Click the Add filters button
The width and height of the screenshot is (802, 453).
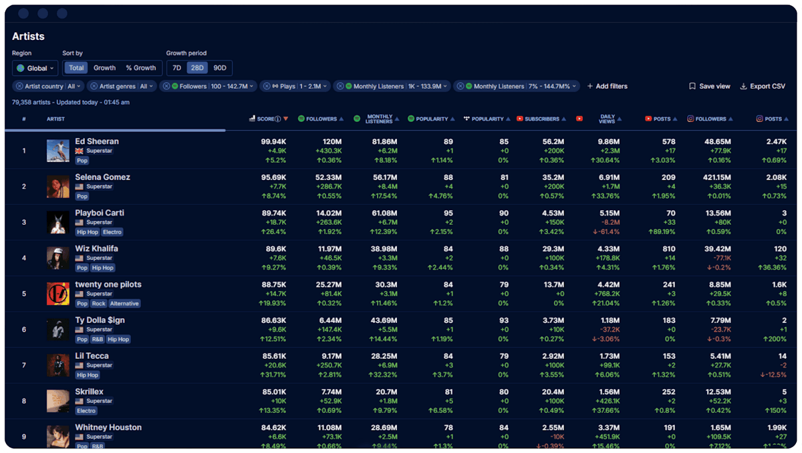click(607, 86)
